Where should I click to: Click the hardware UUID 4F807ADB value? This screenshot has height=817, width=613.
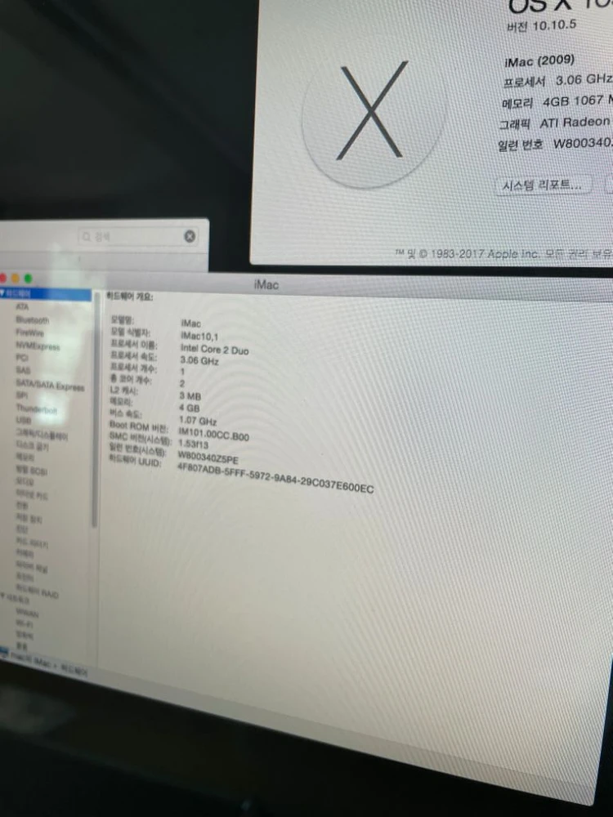(275, 478)
